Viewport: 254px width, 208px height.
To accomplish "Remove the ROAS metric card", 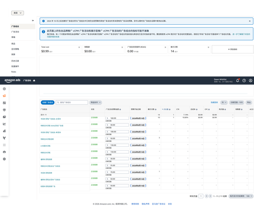I will (165, 47).
